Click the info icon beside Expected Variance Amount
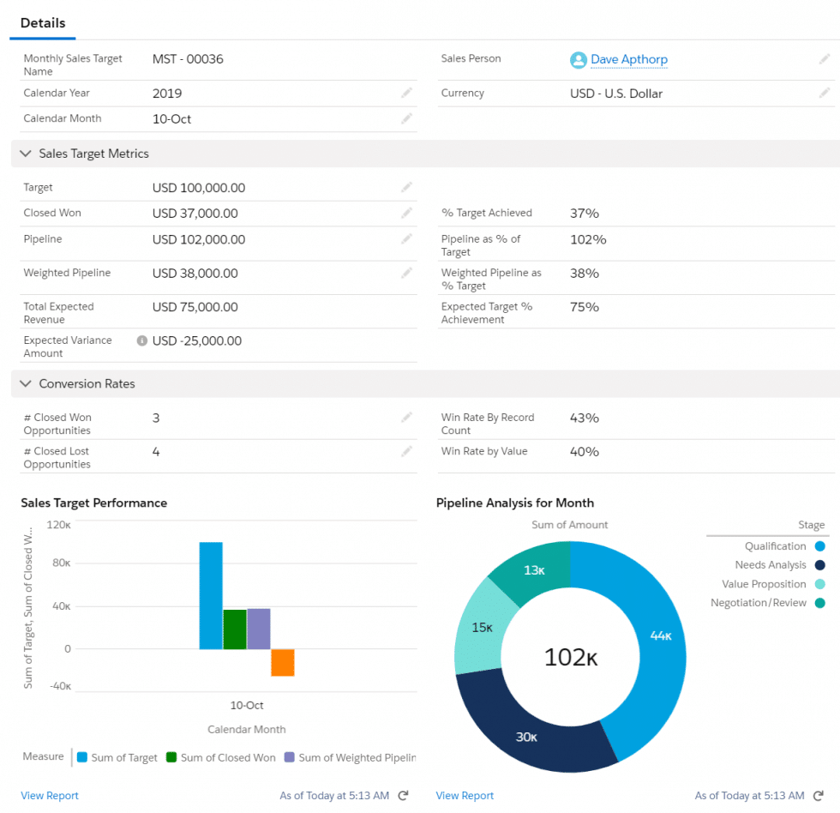840x813 pixels. [x=139, y=340]
